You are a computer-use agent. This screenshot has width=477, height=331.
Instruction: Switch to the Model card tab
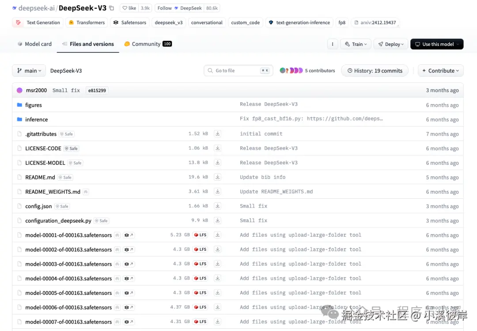(34, 44)
